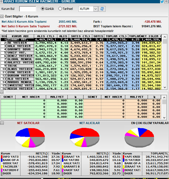Click the EN ÇOK ISLEM YAPANLAR pie chart
This screenshot has height=179, width=169.
pyautogui.click(x=139, y=137)
